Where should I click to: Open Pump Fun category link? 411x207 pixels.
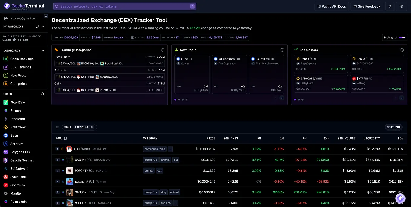point(62,57)
